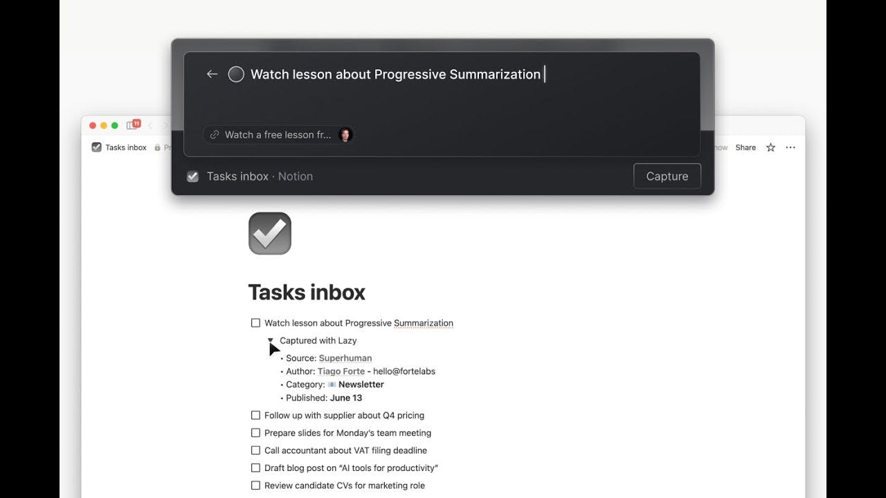The width and height of the screenshot is (886, 498).
Task: Open the Tiago Forte author link
Action: tap(341, 371)
